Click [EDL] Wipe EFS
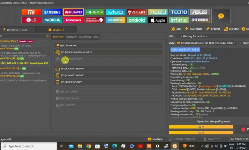Image resolution: width=249 pixels, height=150 pixels. pos(108,105)
